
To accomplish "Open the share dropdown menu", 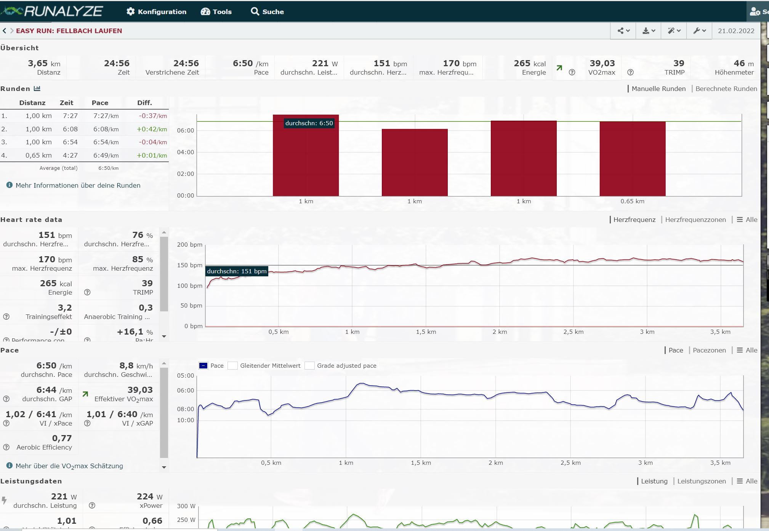I will point(623,31).
